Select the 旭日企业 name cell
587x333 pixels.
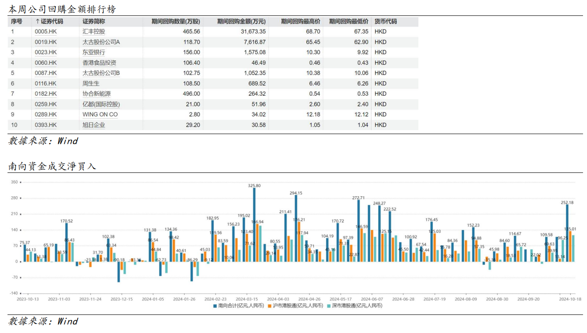94,125
